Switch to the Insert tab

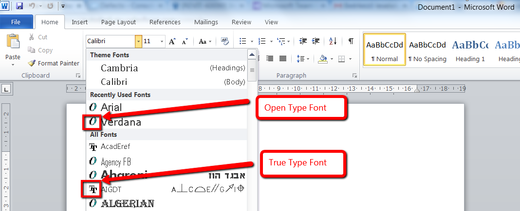(79, 22)
